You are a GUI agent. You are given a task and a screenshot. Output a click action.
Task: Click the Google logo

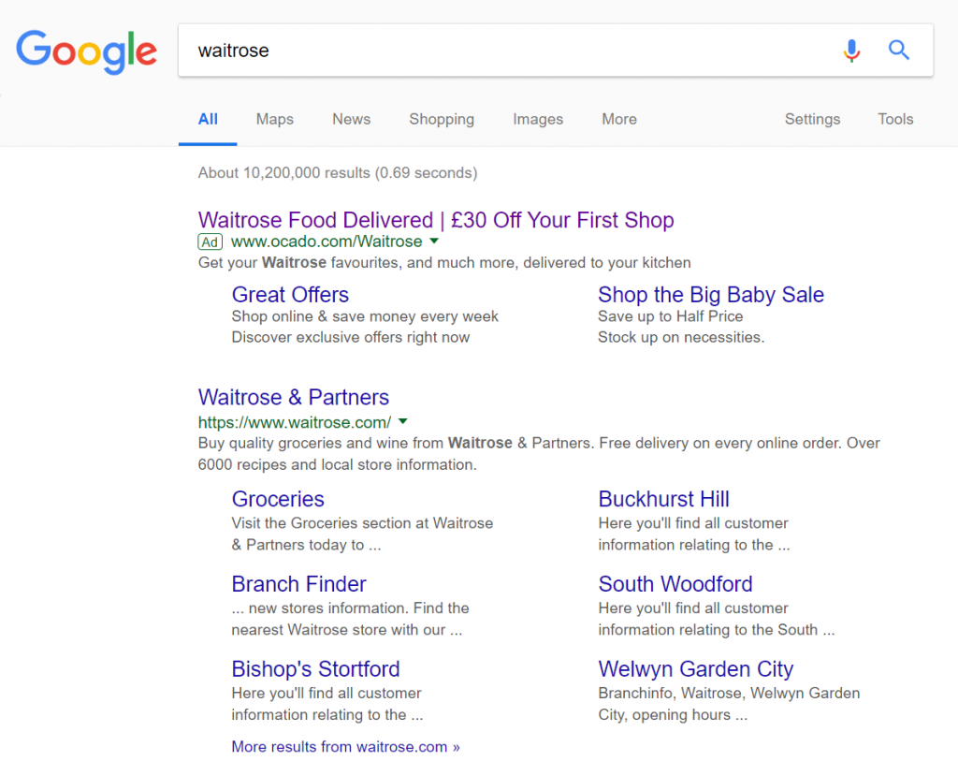pos(86,51)
